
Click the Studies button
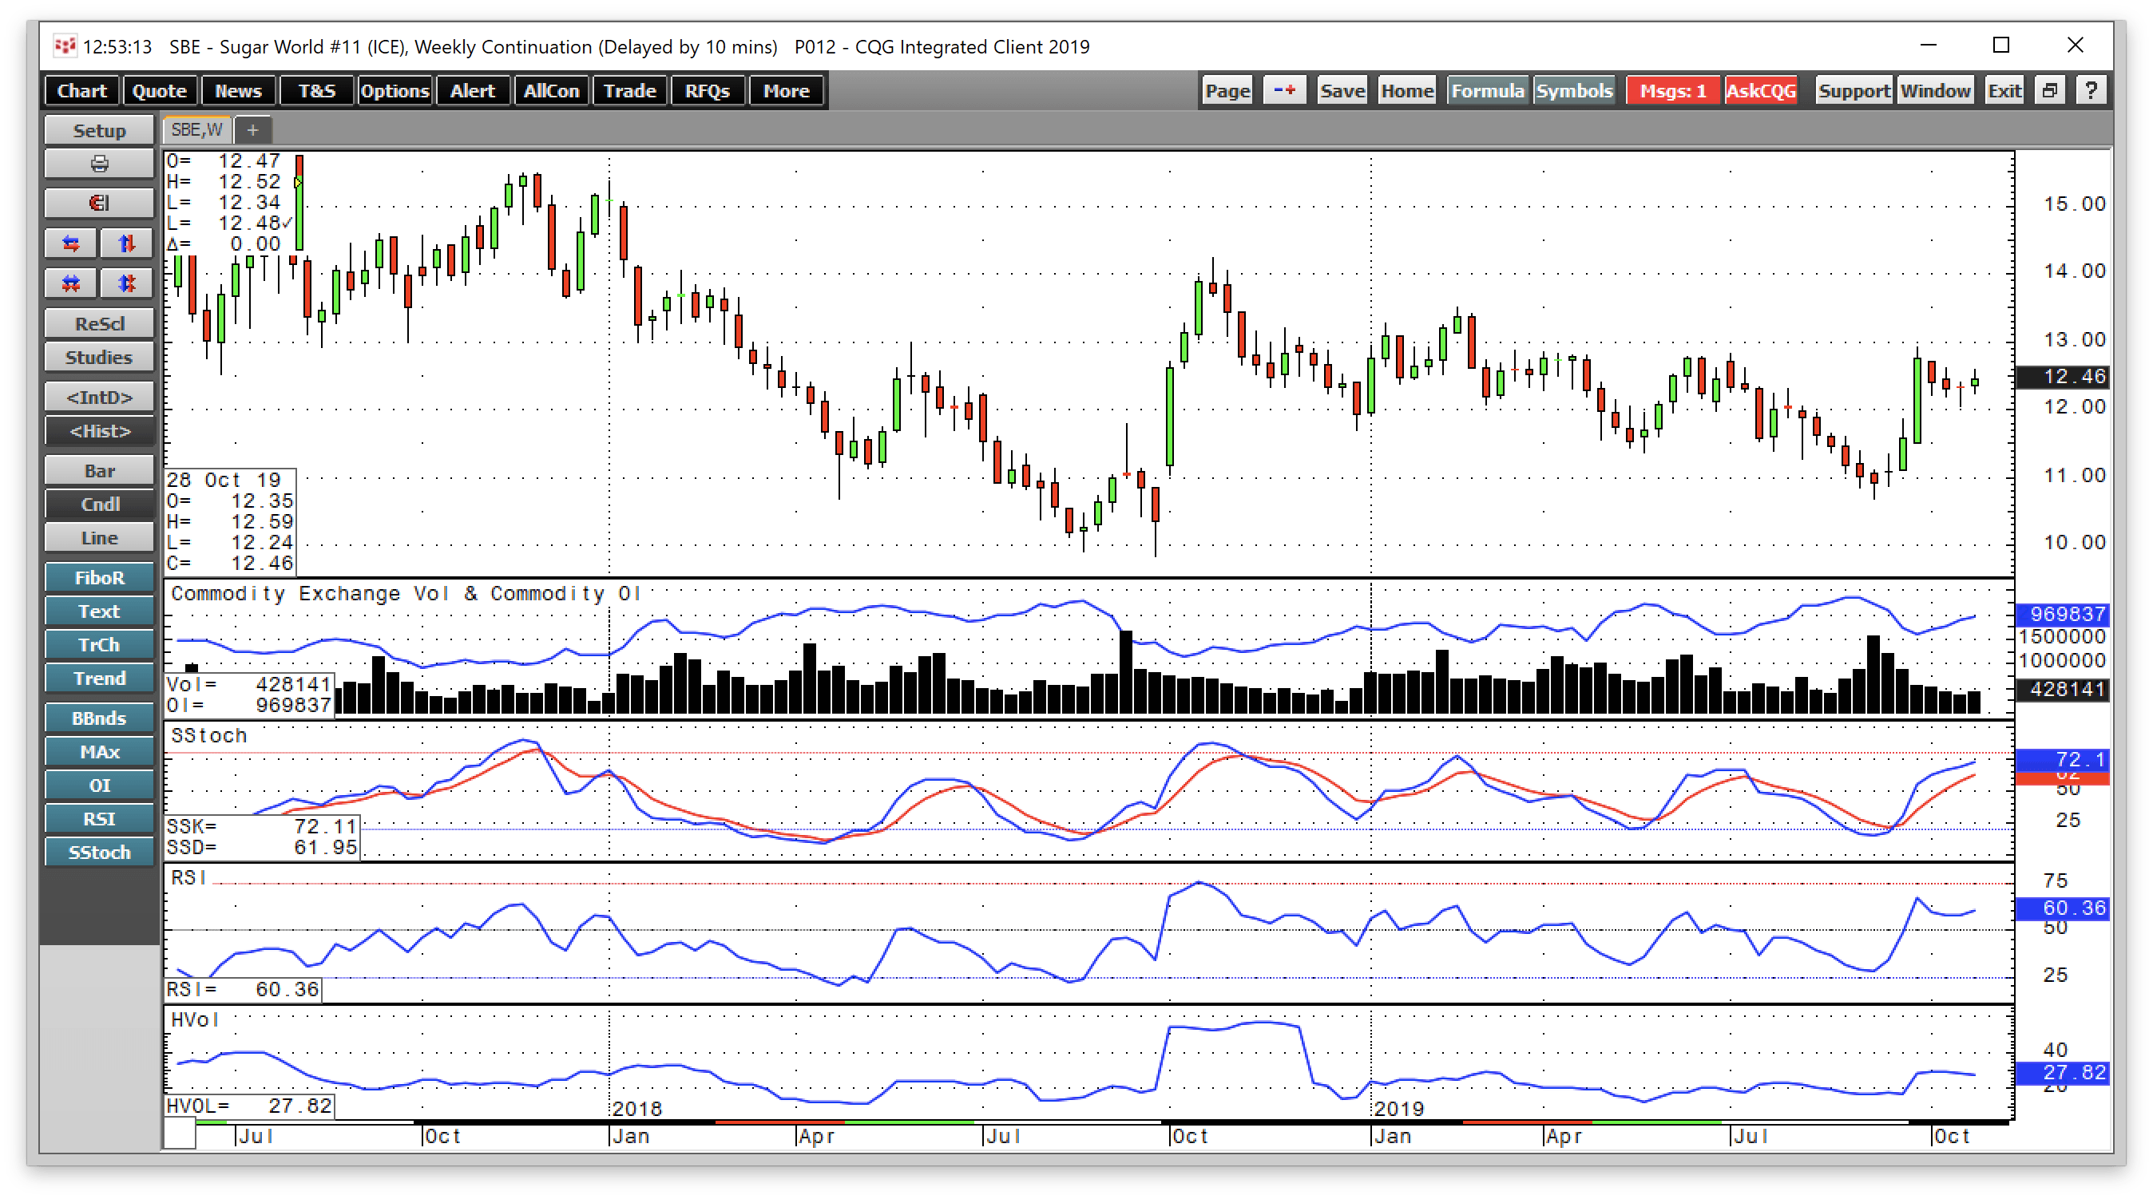(x=100, y=358)
